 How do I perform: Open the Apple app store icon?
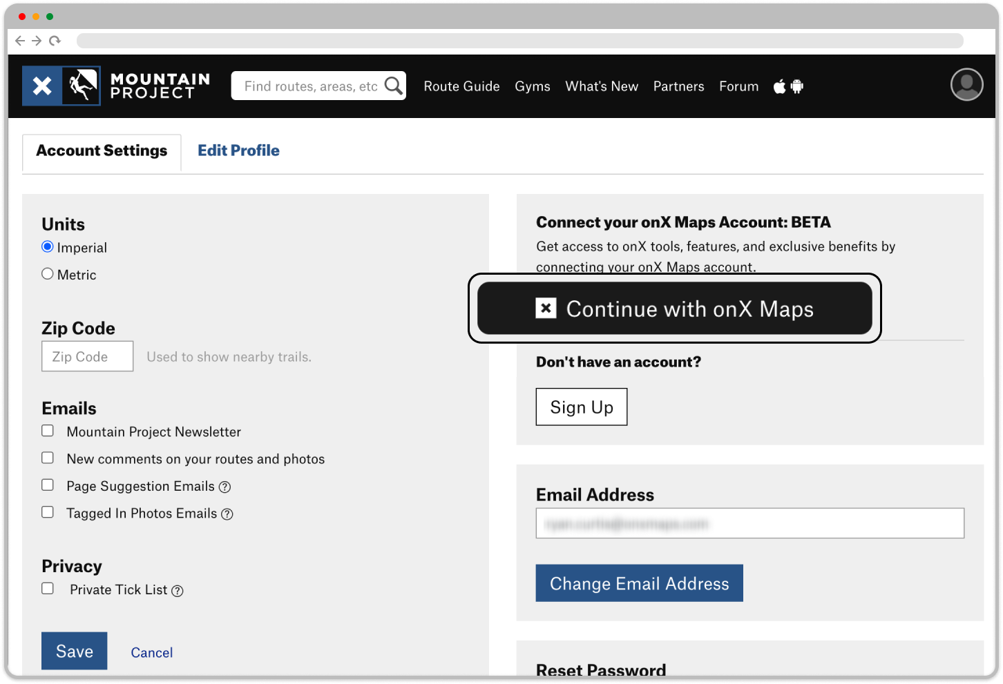779,86
